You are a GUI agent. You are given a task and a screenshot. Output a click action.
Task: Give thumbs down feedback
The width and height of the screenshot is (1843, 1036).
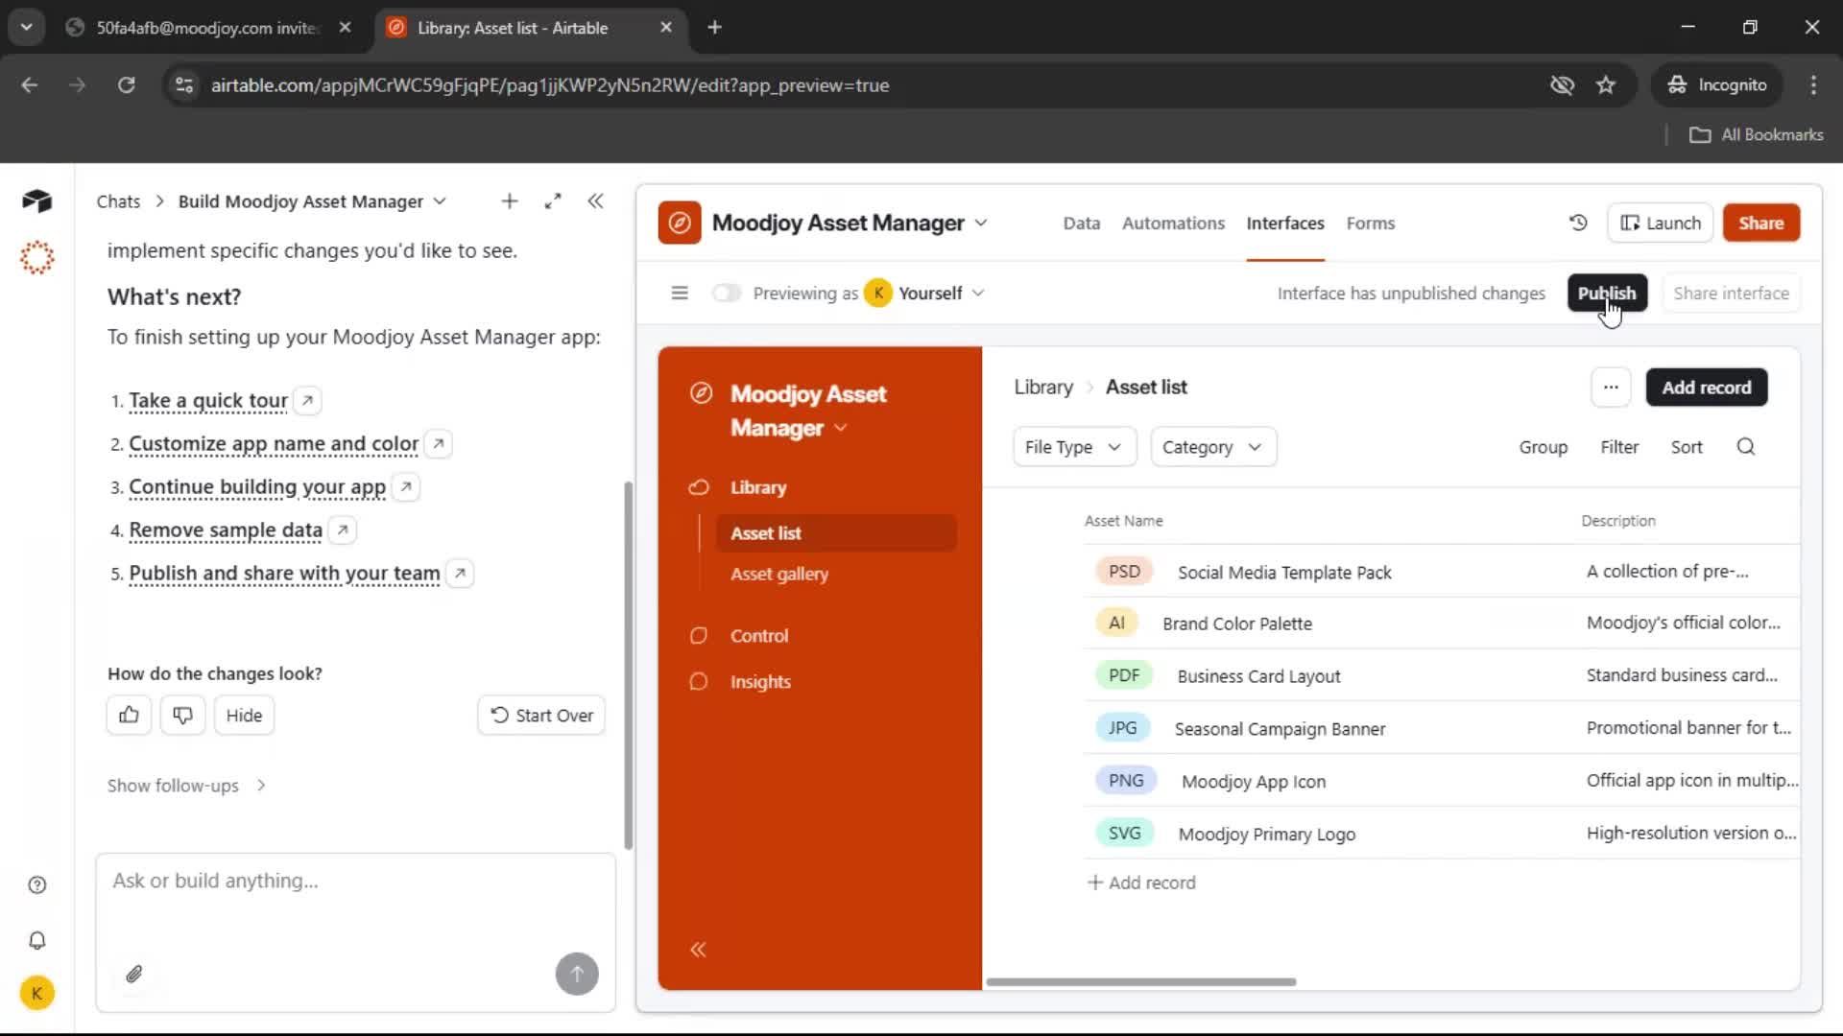coord(182,715)
